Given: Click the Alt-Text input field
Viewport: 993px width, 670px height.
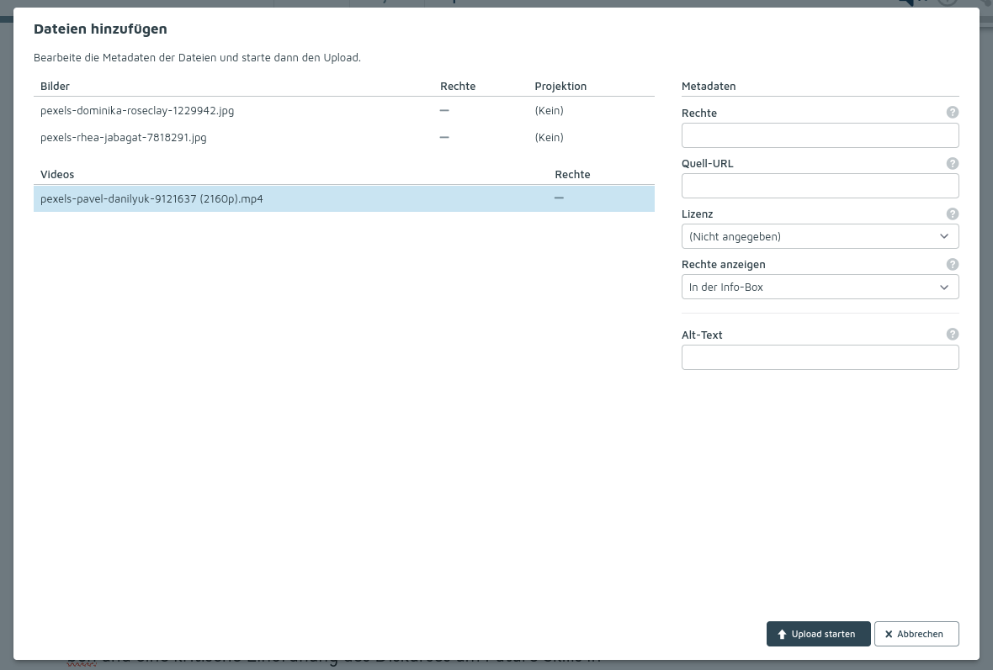Looking at the screenshot, I should coord(820,357).
